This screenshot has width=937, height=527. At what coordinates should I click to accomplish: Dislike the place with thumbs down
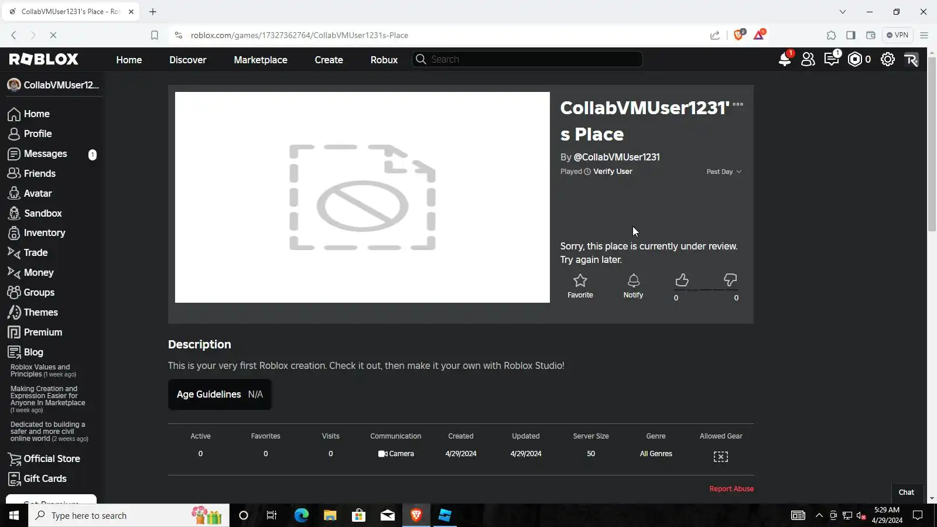click(x=730, y=280)
